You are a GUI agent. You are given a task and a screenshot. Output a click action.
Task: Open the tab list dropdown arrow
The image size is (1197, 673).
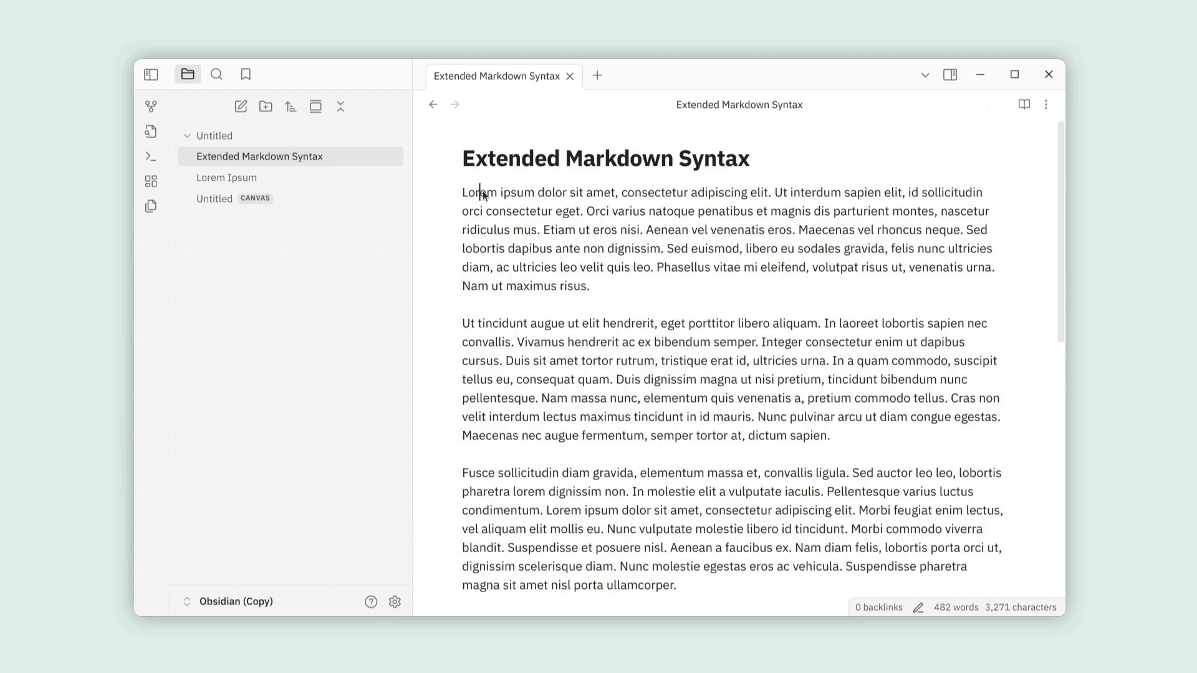click(925, 75)
